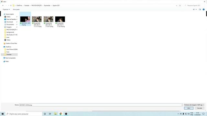Select Acesso rápido in the navigation pane

(10, 14)
